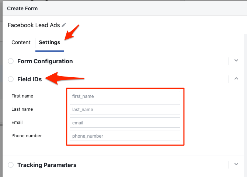Select the Settings tab

coord(49,42)
